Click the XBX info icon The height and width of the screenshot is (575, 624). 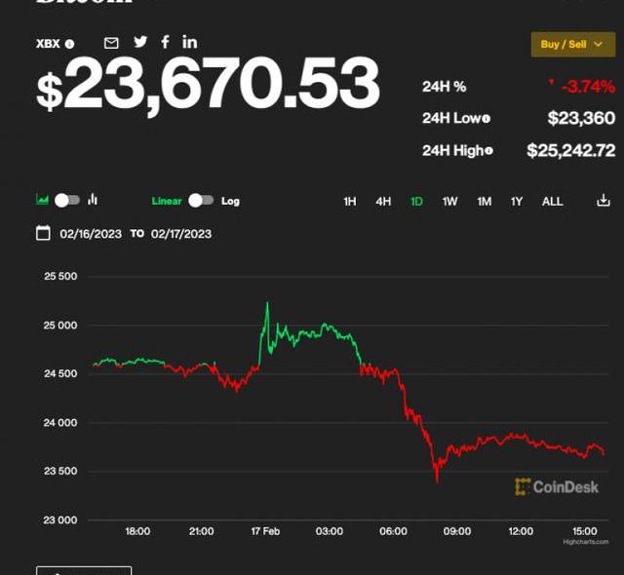pyautogui.click(x=70, y=44)
